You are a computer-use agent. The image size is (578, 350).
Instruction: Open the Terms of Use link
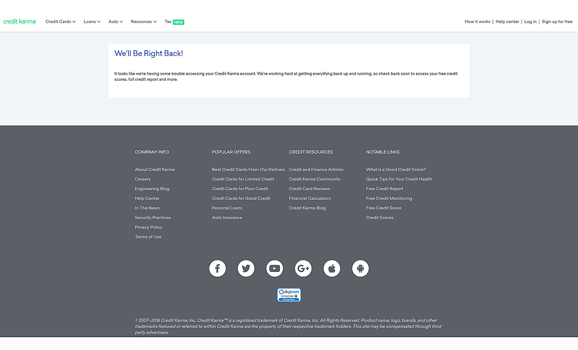tap(148, 237)
